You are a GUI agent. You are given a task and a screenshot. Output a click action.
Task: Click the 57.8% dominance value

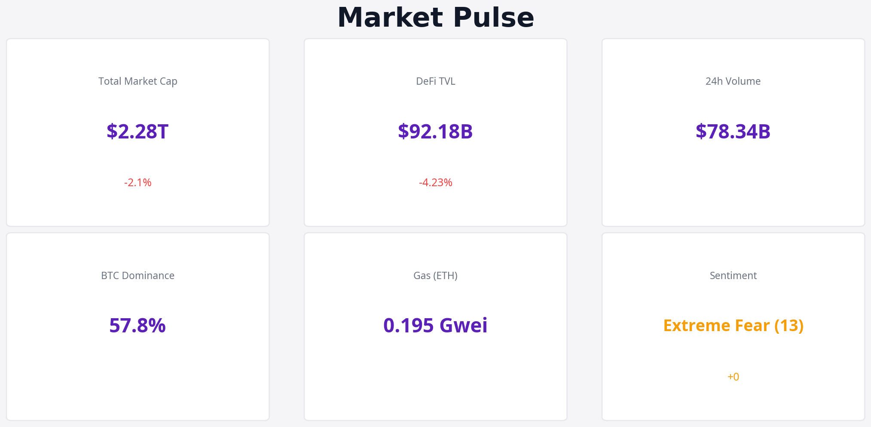[x=138, y=326]
